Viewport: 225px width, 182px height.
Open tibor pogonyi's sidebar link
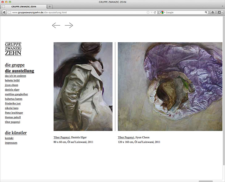pyautogui.click(x=13, y=122)
